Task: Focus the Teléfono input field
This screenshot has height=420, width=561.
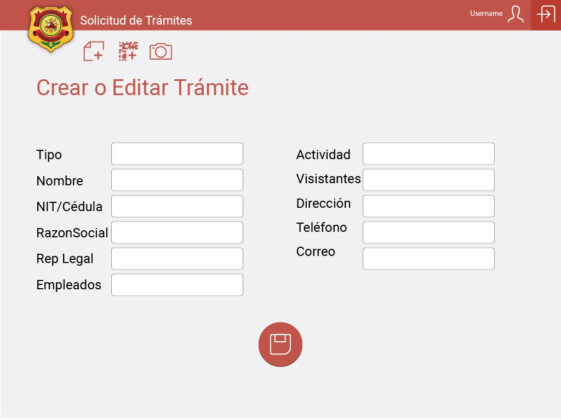Action: [428, 232]
